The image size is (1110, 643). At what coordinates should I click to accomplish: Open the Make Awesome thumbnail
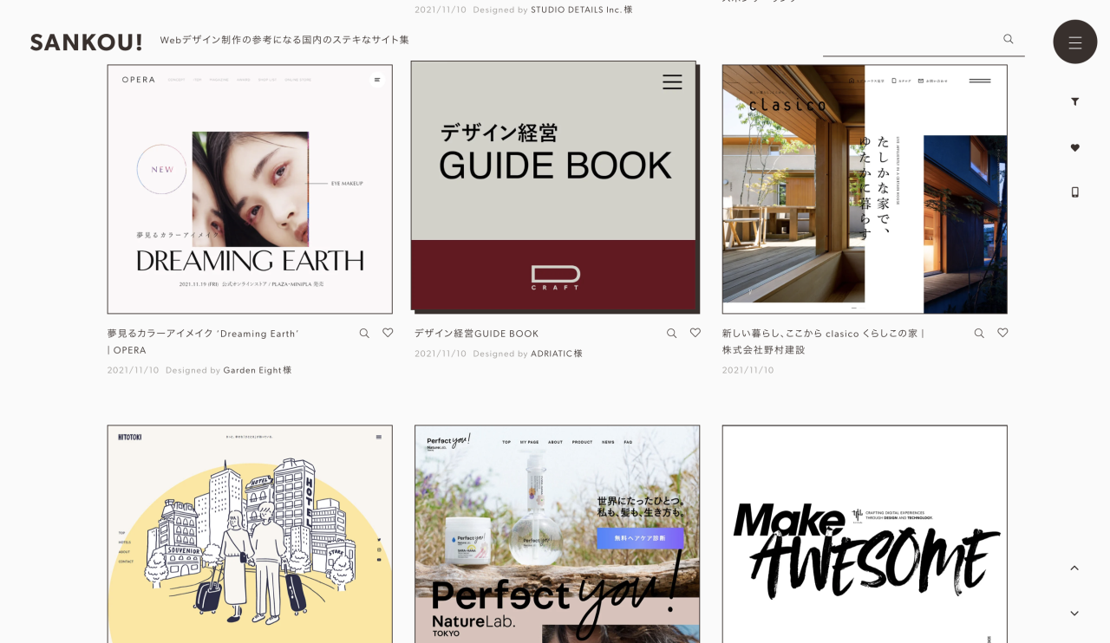point(865,534)
